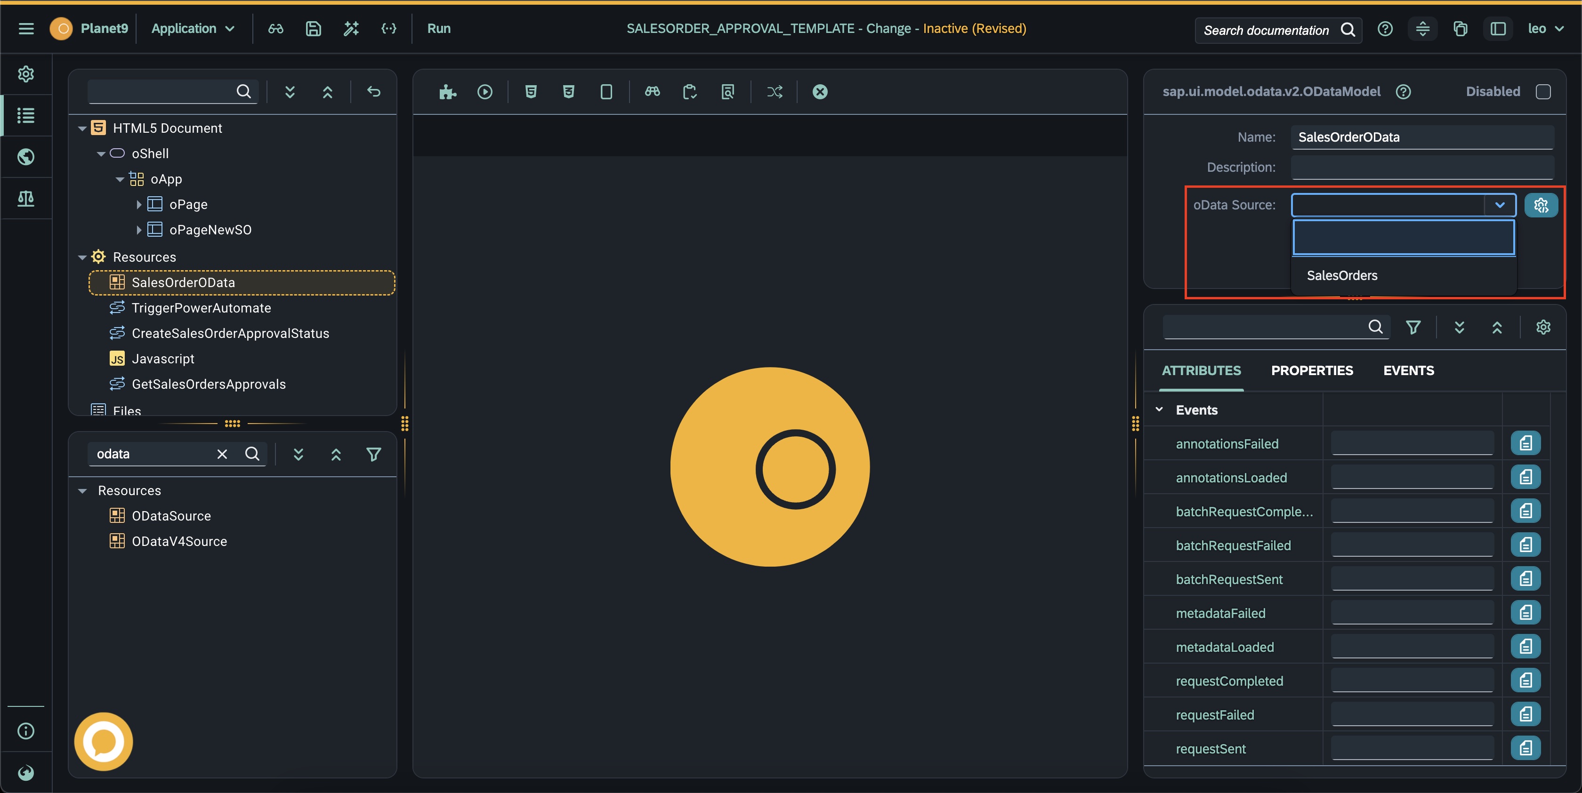1582x793 pixels.
Task: Open the globe icon in the left sidebar
Action: [26, 157]
